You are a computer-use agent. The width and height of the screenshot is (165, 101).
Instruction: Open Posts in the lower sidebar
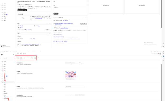(x=4, y=65)
